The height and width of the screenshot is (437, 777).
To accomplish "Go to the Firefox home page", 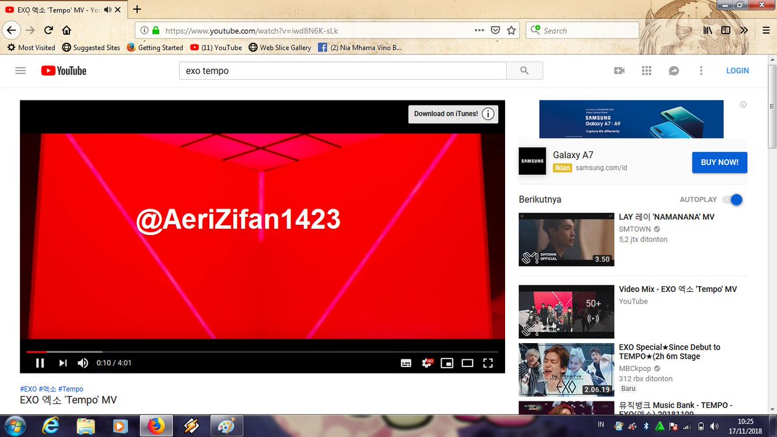I will [66, 30].
